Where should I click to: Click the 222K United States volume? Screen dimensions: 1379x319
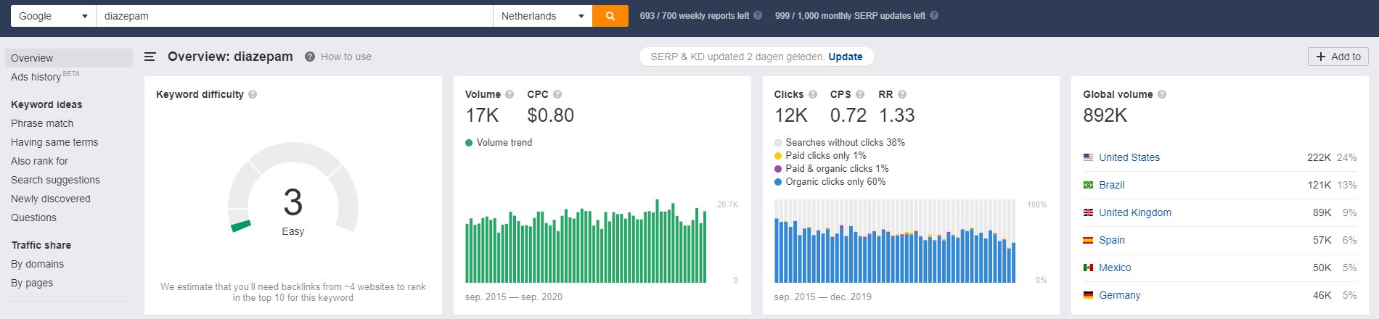coord(1319,157)
